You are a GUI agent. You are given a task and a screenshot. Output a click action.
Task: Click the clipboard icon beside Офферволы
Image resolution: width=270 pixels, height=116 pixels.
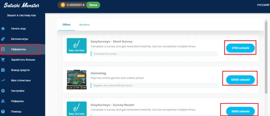pos(3,49)
